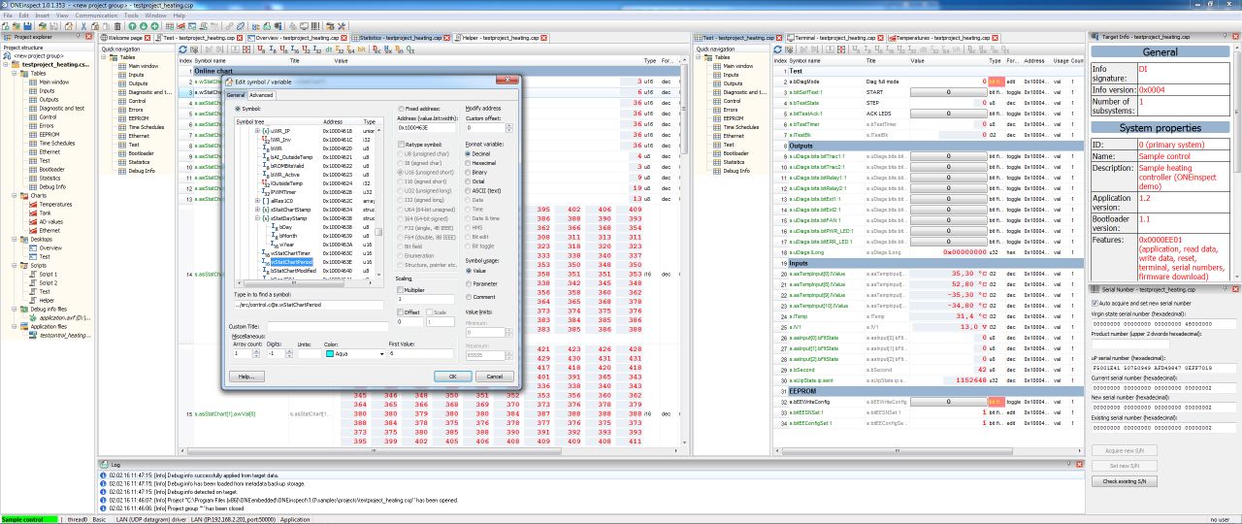Enable the Retype symbol checkbox
Viewport: 1242px width, 524px height.
point(401,145)
